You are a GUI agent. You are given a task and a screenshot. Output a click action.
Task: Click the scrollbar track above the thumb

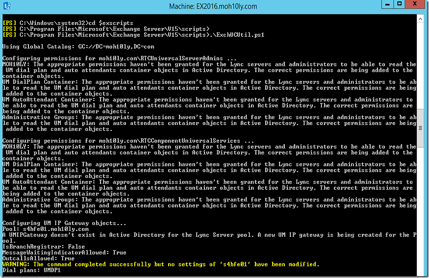pos(420,66)
